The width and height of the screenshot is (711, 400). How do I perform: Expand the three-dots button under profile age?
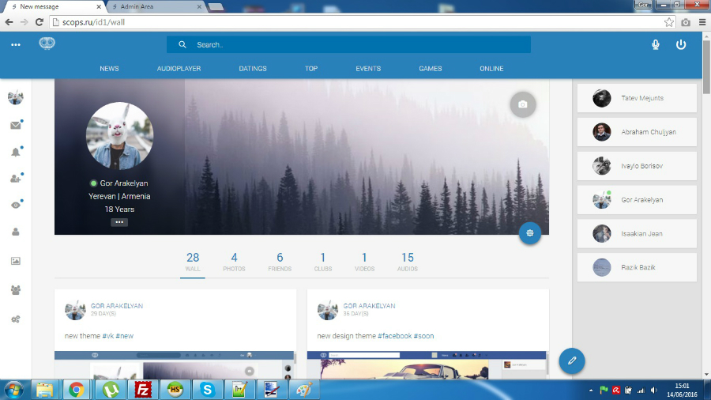click(x=119, y=222)
